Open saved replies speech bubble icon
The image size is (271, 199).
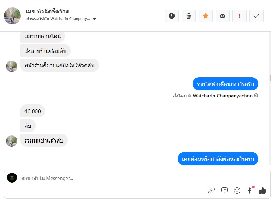coord(224,191)
